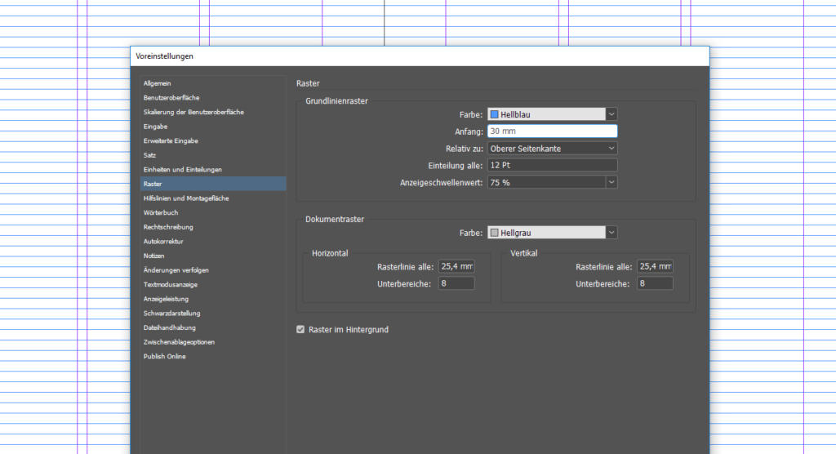This screenshot has width=836, height=454.
Task: Select Allgemein in the preferences list
Action: click(x=157, y=83)
